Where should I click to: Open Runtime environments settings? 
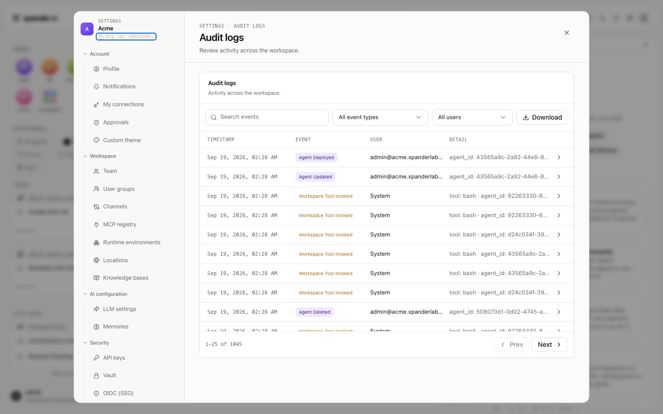click(134, 242)
